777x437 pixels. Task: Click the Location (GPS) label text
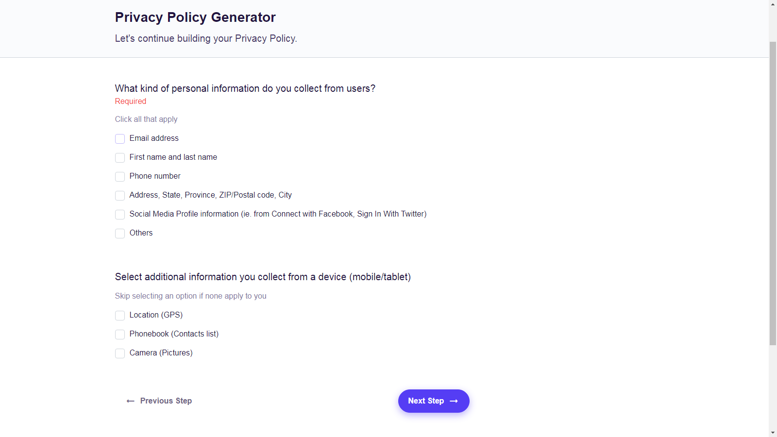pyautogui.click(x=156, y=315)
